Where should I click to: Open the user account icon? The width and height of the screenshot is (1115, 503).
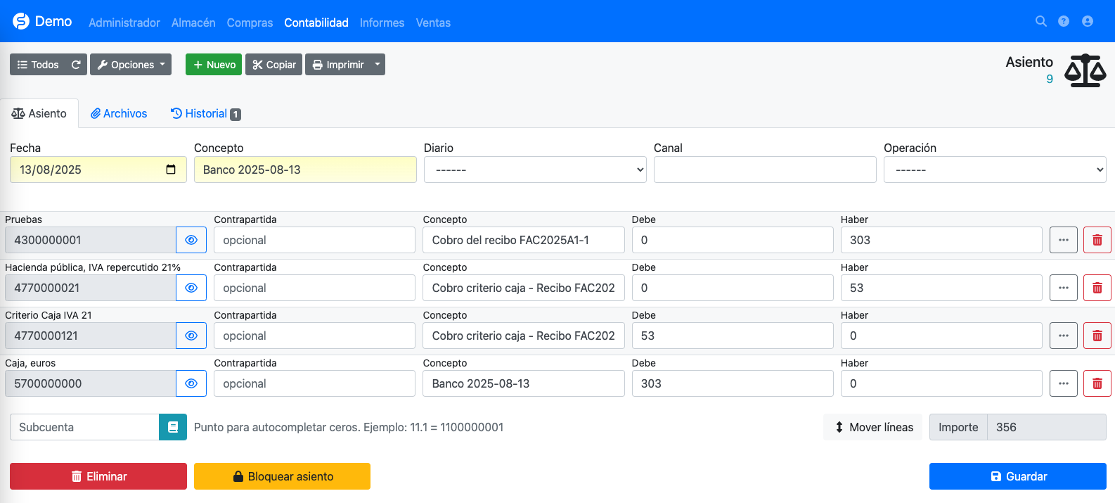(x=1088, y=21)
